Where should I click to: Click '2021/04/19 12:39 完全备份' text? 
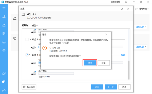(39, 18)
